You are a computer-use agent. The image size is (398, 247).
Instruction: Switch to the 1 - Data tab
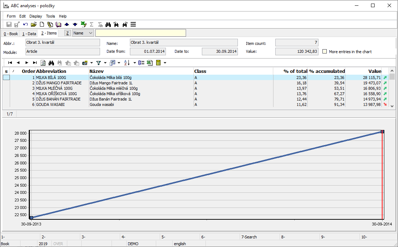coord(29,34)
